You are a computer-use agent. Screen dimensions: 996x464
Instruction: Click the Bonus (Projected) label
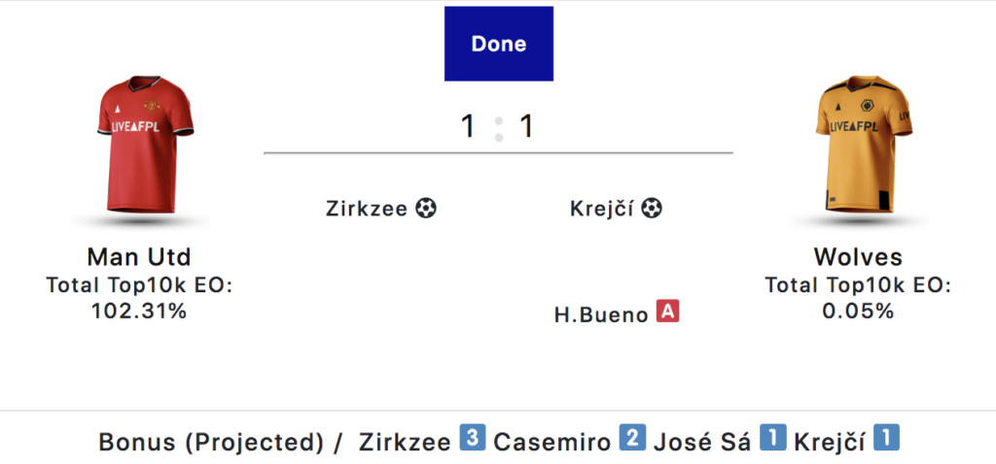(x=211, y=442)
